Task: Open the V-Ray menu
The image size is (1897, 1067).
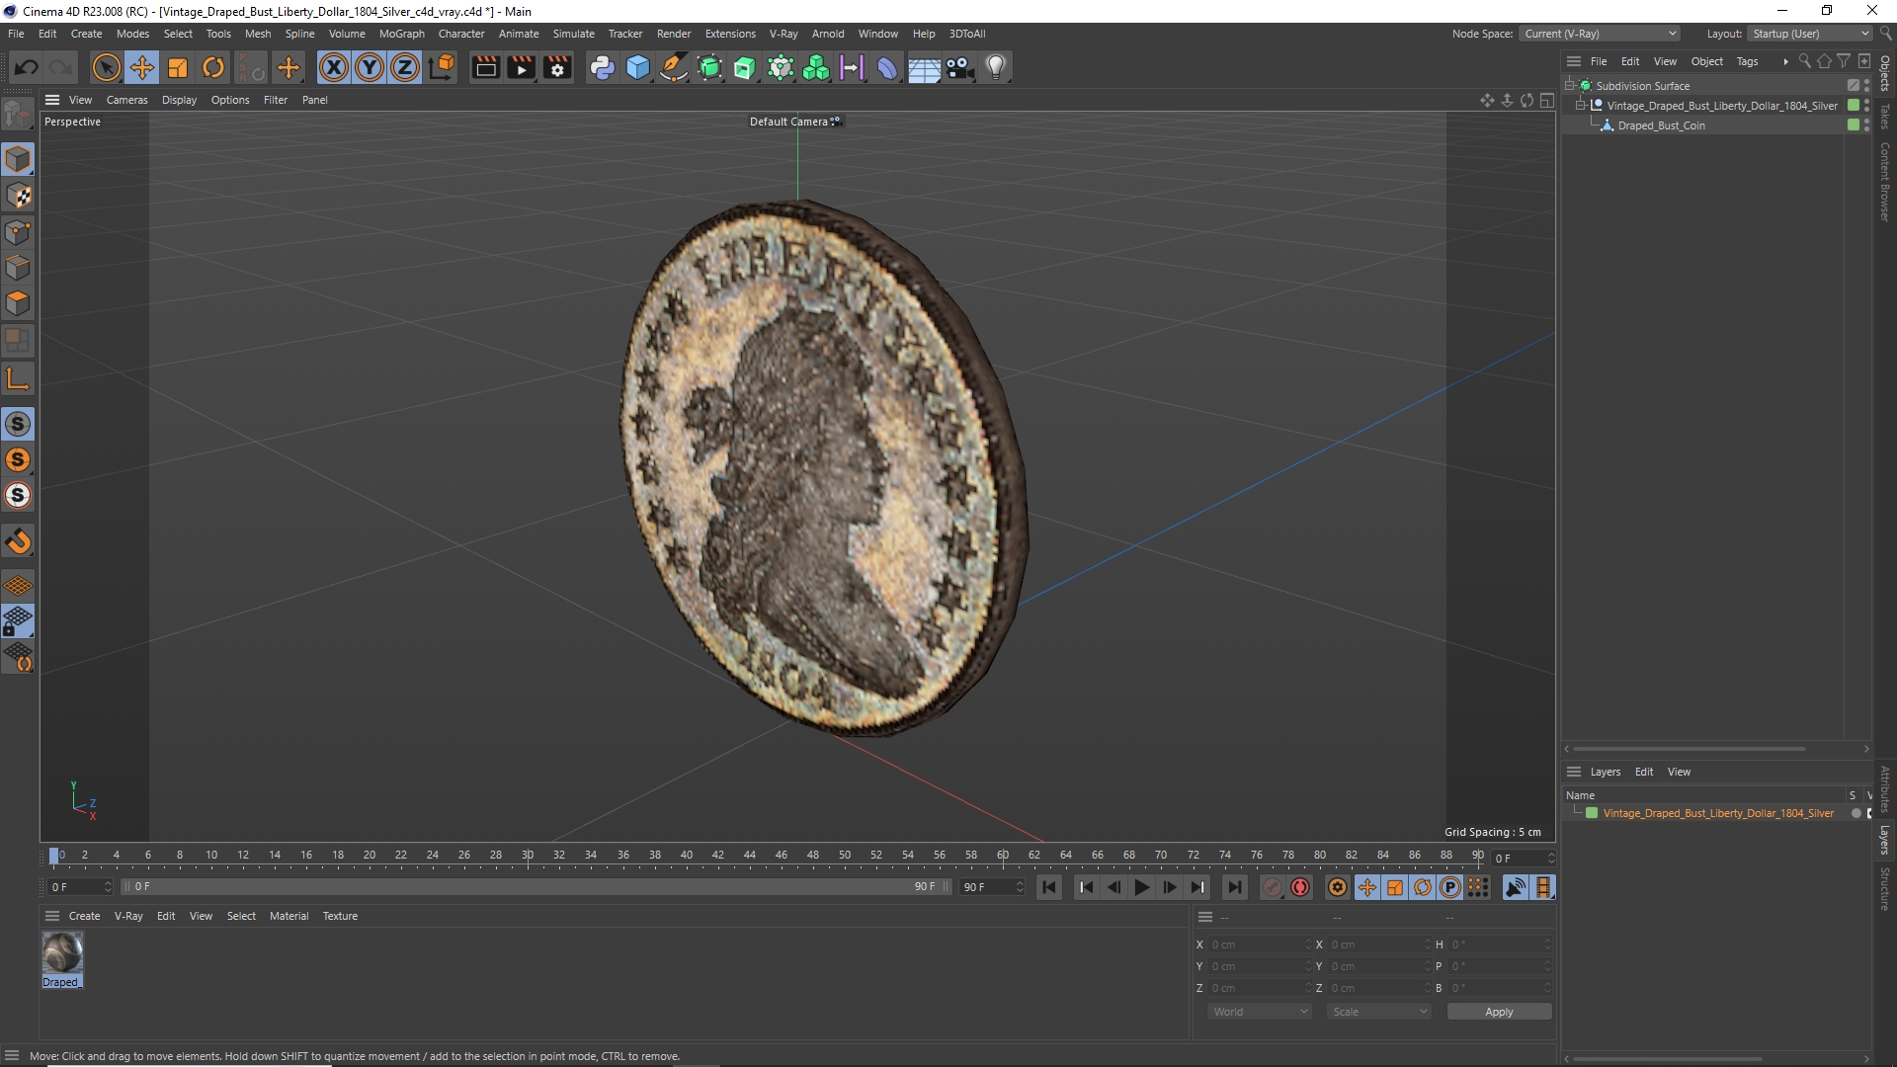Action: coord(784,34)
